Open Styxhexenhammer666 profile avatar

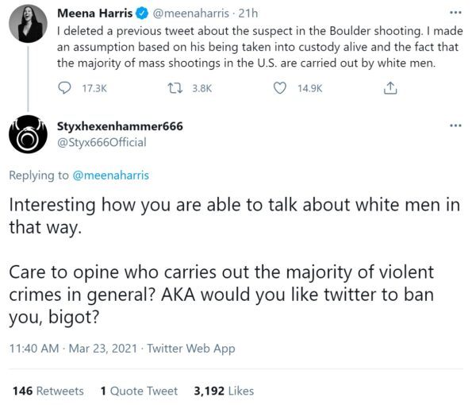tap(27, 134)
